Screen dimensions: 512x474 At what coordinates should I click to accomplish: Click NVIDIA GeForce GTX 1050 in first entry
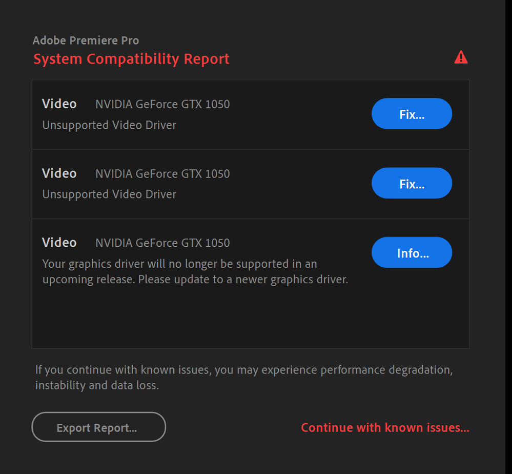[162, 105]
